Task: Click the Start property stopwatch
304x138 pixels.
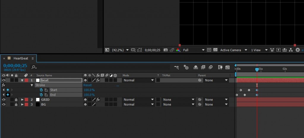Action: click(x=42, y=90)
